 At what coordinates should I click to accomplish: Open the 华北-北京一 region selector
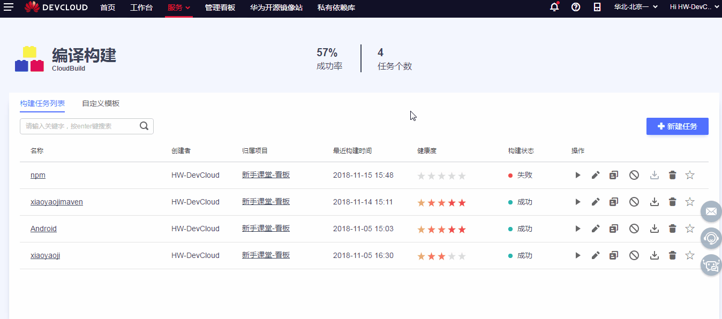pyautogui.click(x=635, y=8)
